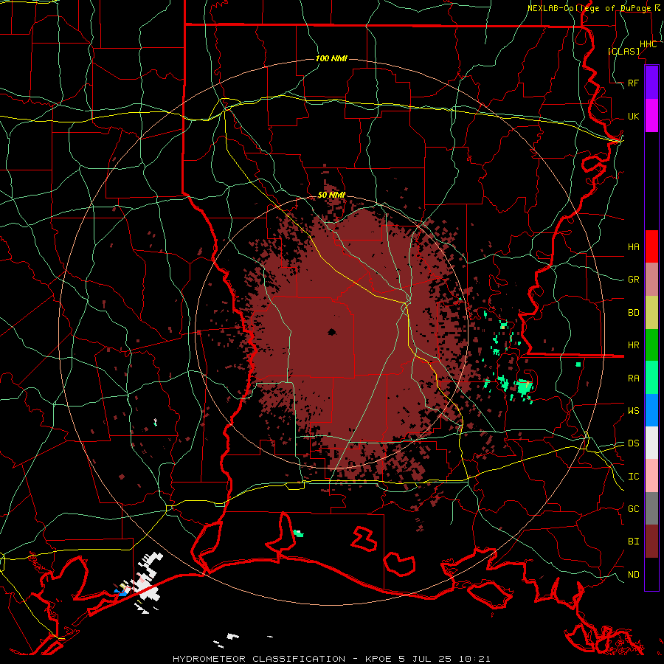The height and width of the screenshot is (664, 664).
Task: Click the 'HA' legend label
Action: 633,246
